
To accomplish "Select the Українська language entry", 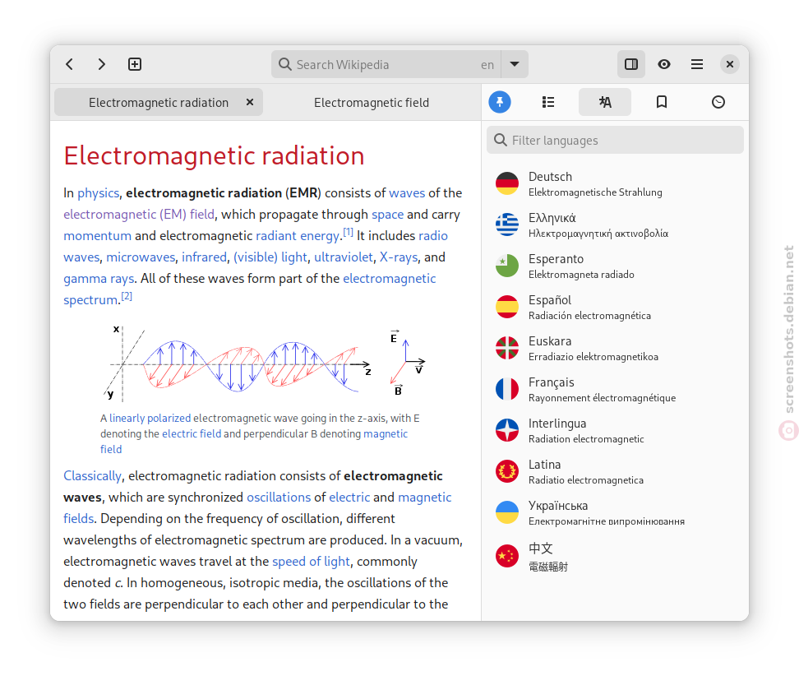I will point(615,513).
